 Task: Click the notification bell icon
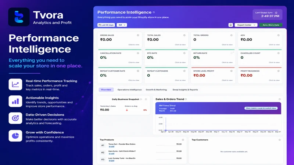coord(231,25)
